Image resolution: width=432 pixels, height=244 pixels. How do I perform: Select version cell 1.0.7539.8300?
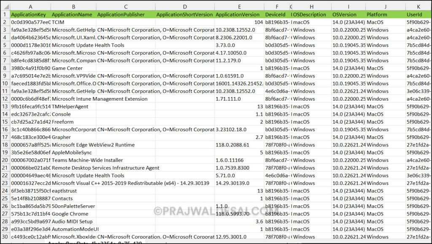[240, 167]
